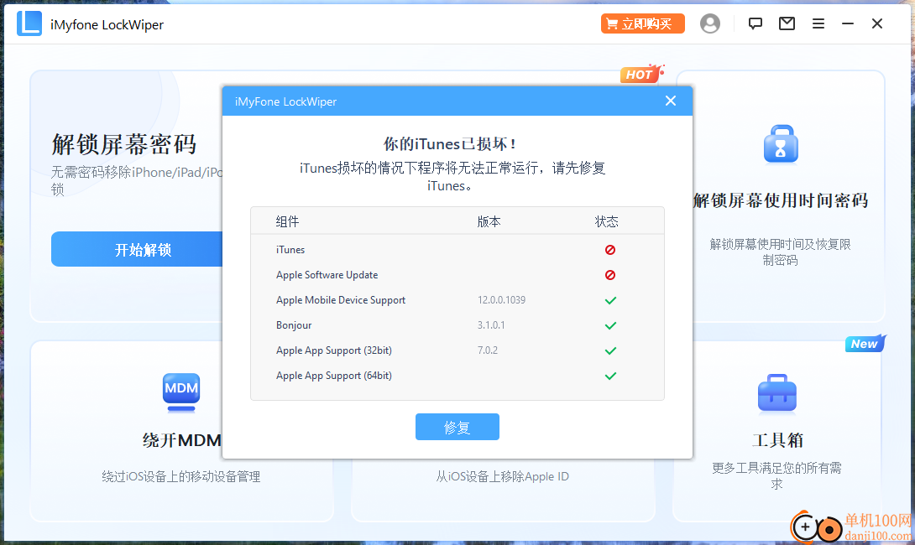Click Apple App Support (32bit) checkmark icon
Image resolution: width=915 pixels, height=545 pixels.
(610, 350)
